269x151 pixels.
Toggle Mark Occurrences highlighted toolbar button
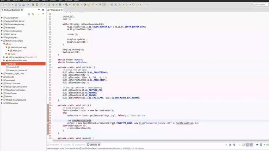(x=104, y=5)
